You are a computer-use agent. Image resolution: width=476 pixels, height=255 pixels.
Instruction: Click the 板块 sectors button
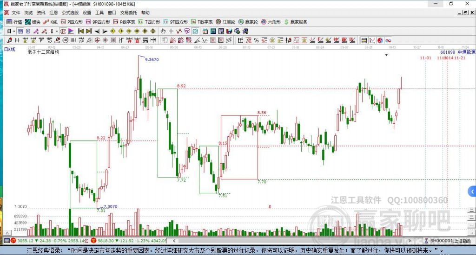33,22
